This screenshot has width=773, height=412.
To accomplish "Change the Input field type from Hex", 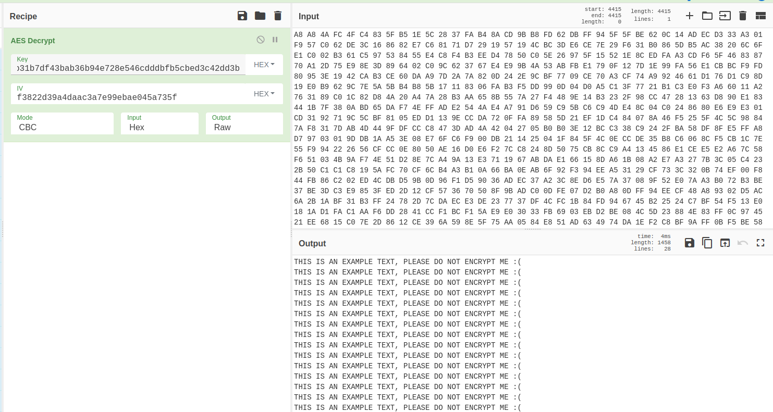I will 159,127.
